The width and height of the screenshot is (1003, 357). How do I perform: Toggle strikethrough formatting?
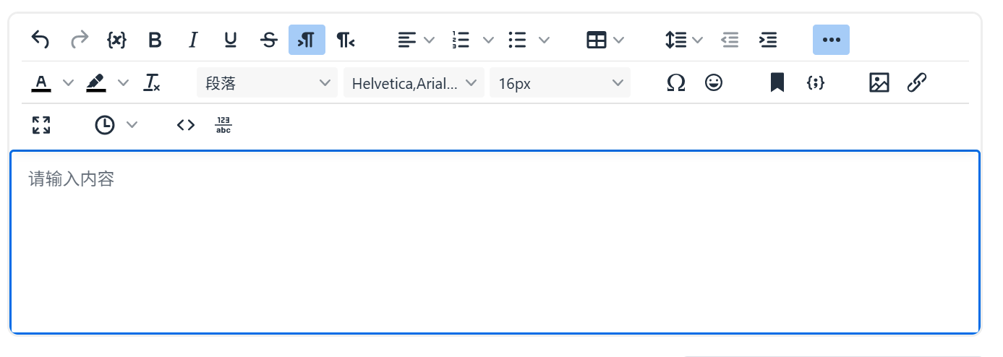tap(268, 40)
